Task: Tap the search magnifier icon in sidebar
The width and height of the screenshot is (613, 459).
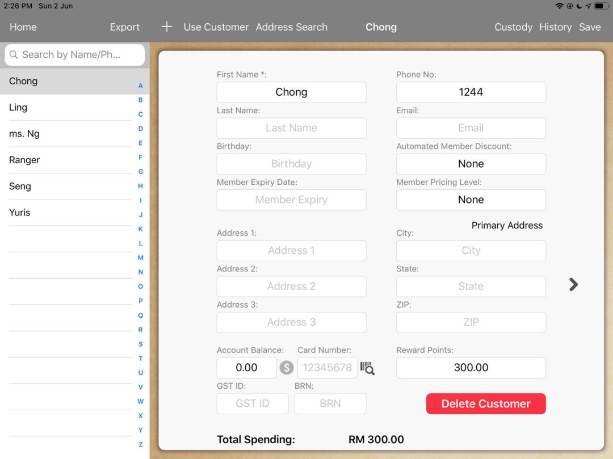Action: [14, 55]
